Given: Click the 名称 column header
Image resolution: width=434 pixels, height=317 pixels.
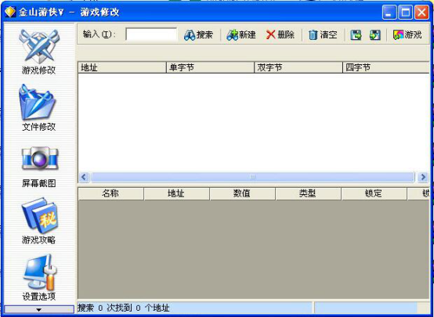Looking at the screenshot, I should [111, 193].
